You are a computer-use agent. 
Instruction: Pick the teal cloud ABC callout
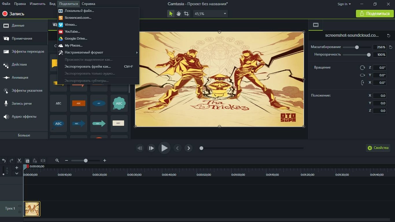coord(119,103)
